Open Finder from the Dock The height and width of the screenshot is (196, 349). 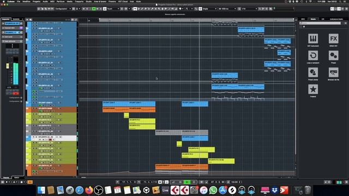41,190
